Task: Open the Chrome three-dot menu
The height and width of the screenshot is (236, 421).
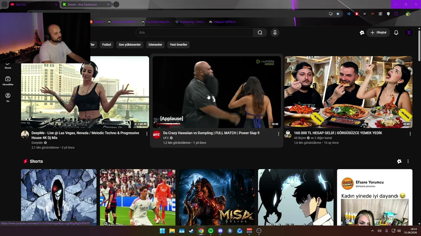Action: [x=416, y=14]
